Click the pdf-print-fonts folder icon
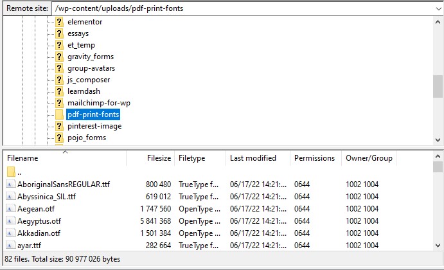The image size is (444, 270). point(59,114)
